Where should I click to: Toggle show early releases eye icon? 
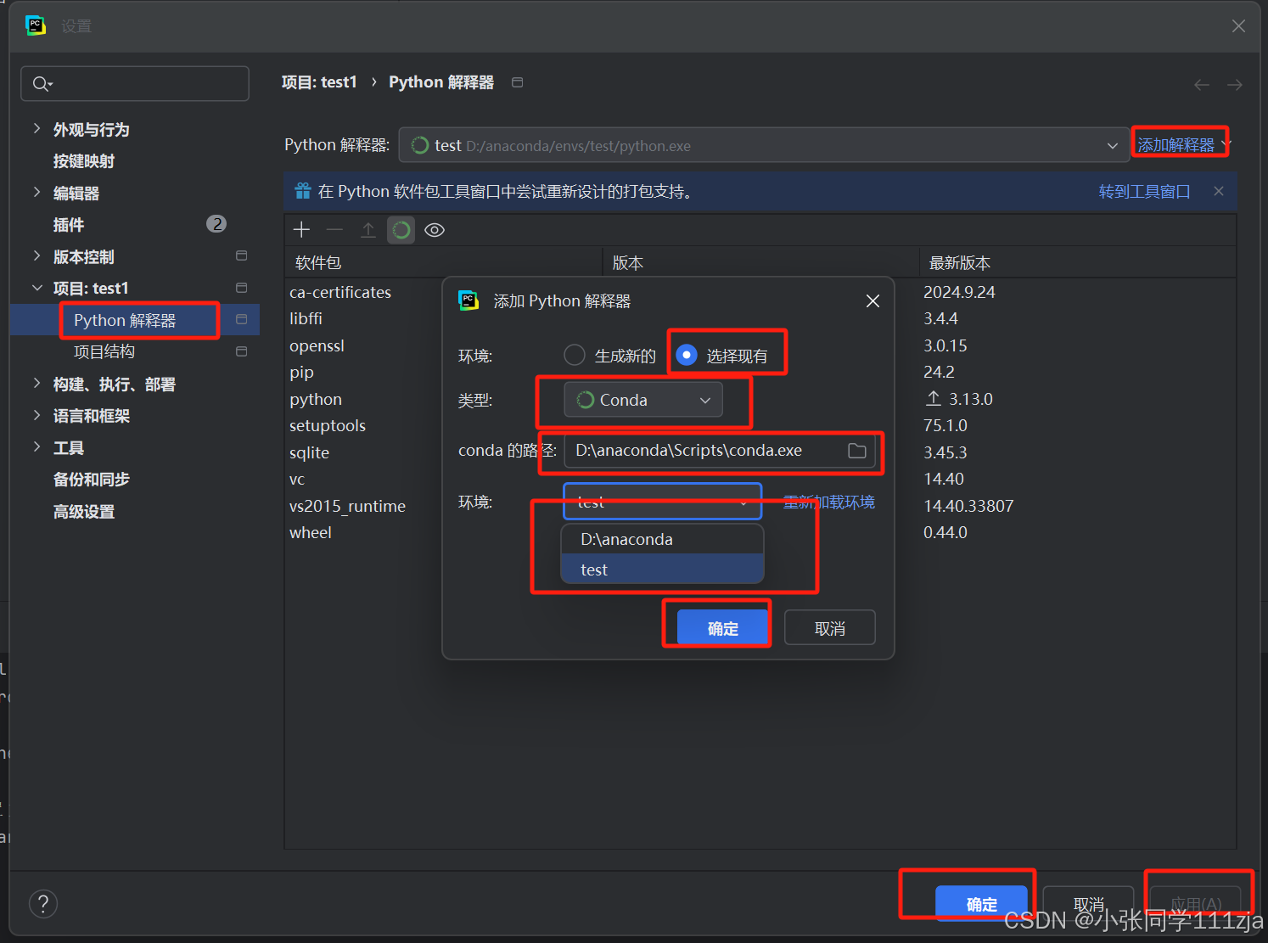(x=435, y=230)
